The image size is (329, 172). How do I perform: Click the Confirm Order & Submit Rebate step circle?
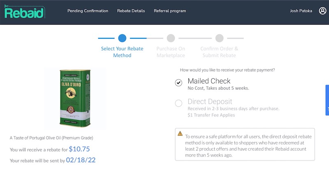(219, 38)
